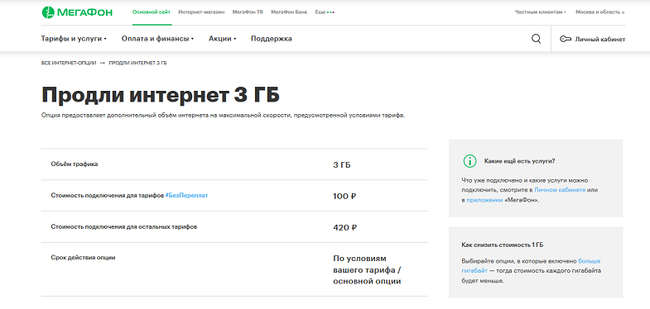The height and width of the screenshot is (309, 650).
Task: Click the Какие ещё есть услуги? heading
Action: 520,161
